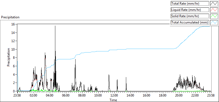
Task: Click the 02:00 time axis label
Action: tap(34, 96)
